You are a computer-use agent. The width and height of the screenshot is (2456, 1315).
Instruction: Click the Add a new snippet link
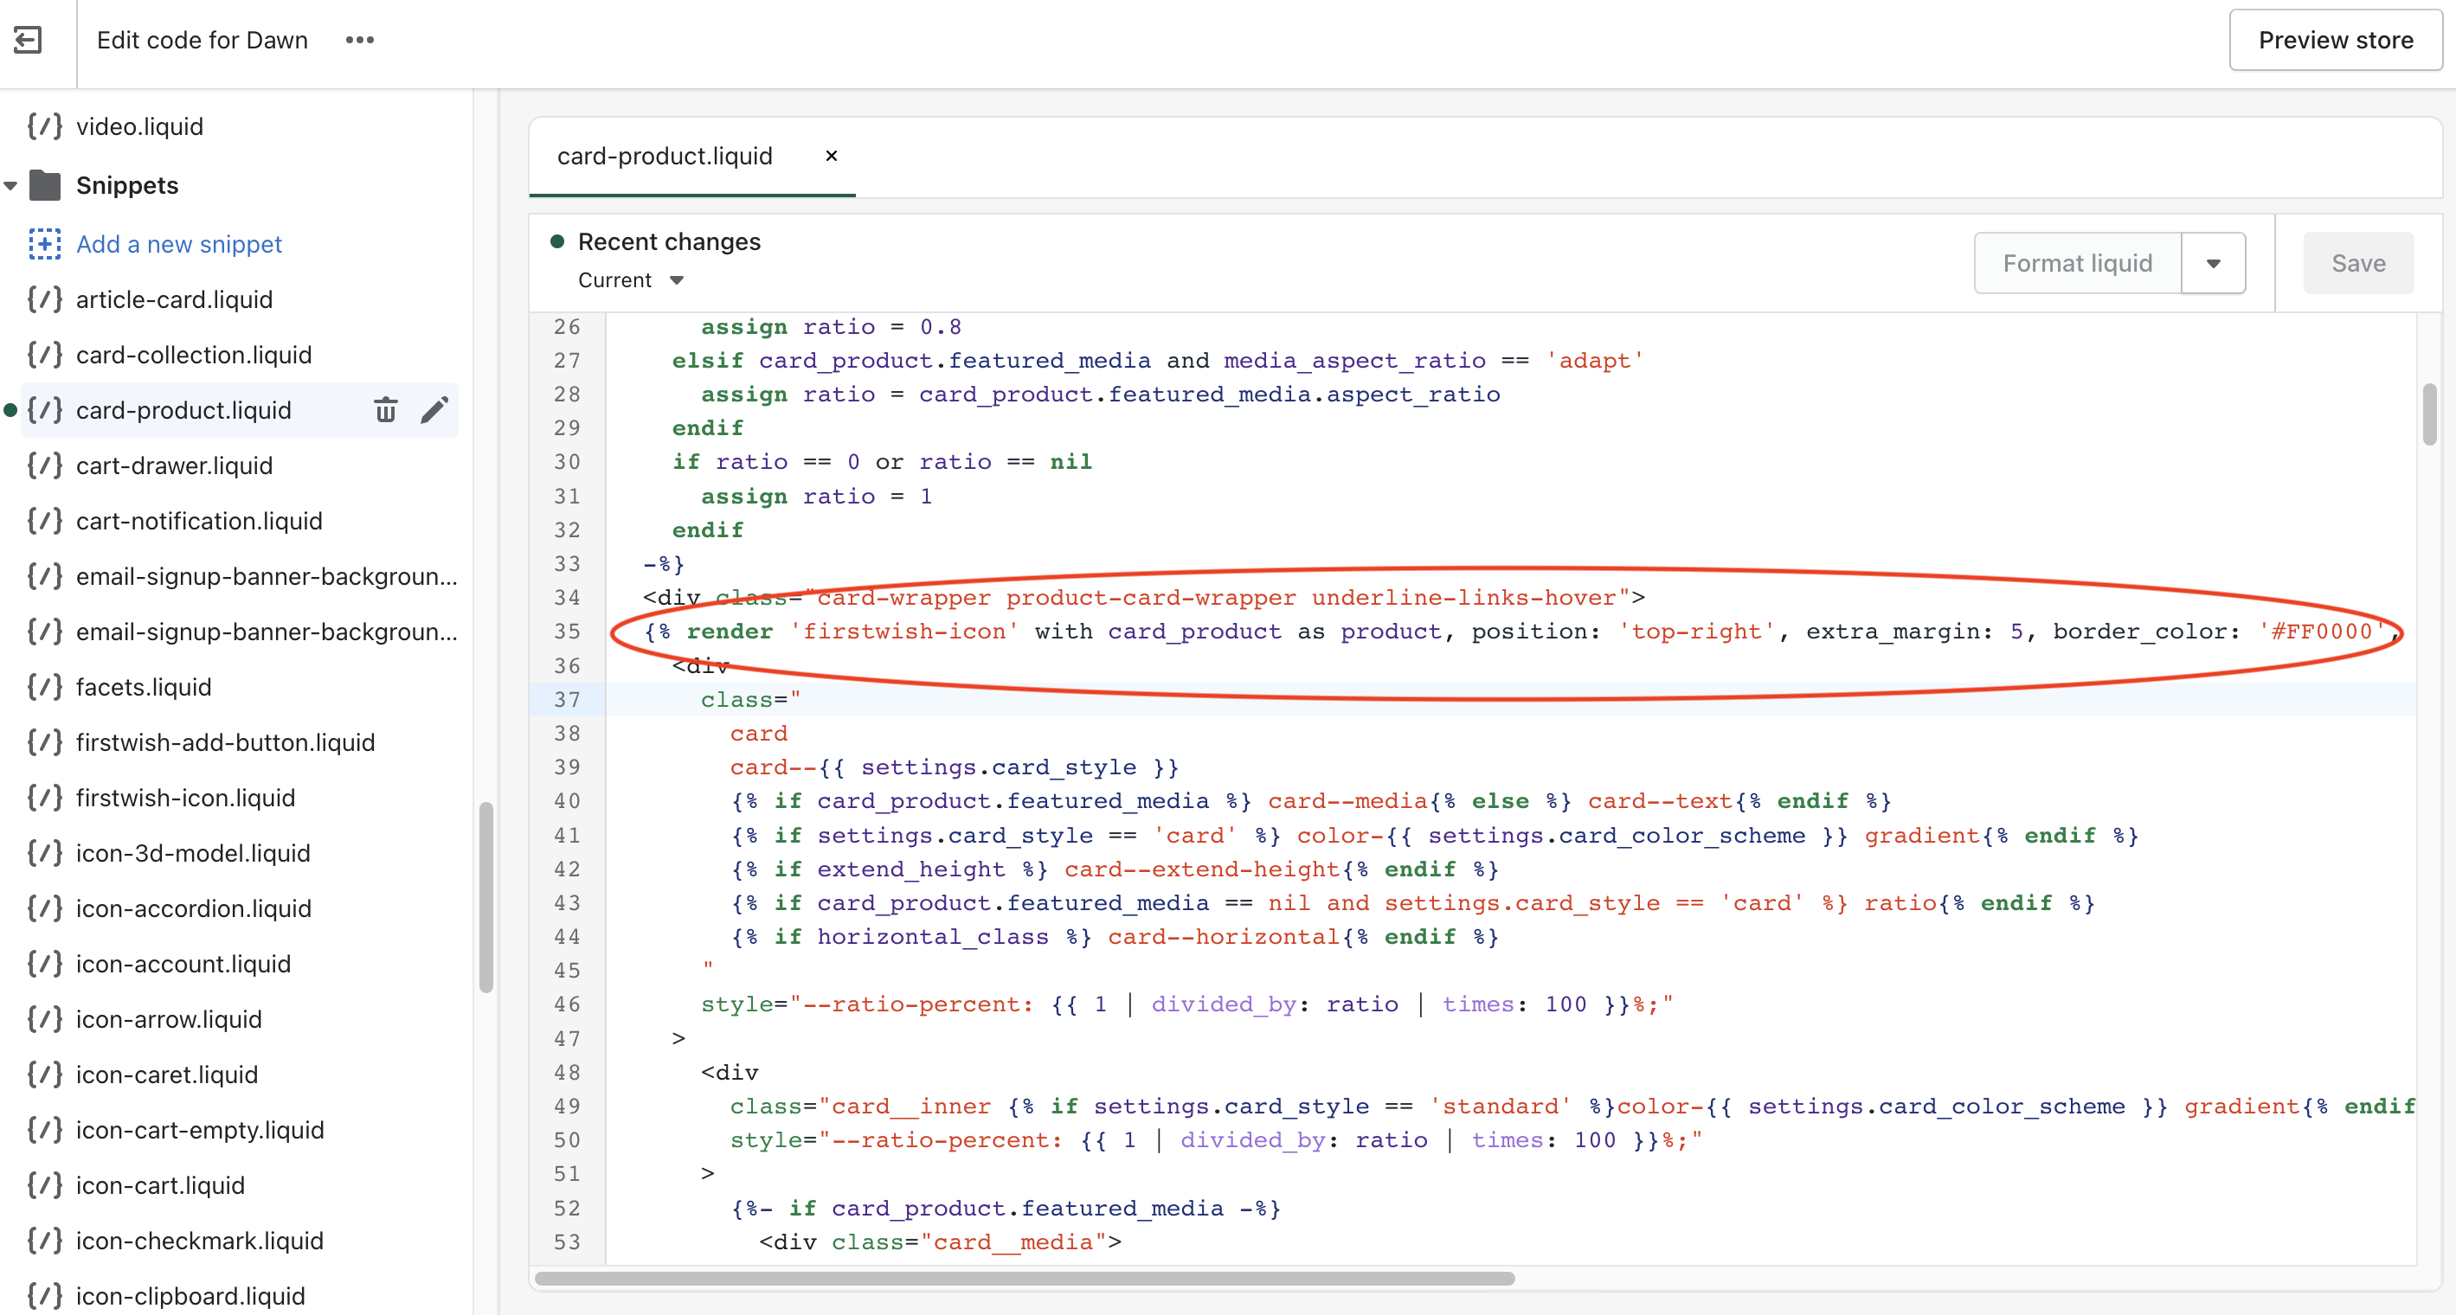click(x=179, y=244)
